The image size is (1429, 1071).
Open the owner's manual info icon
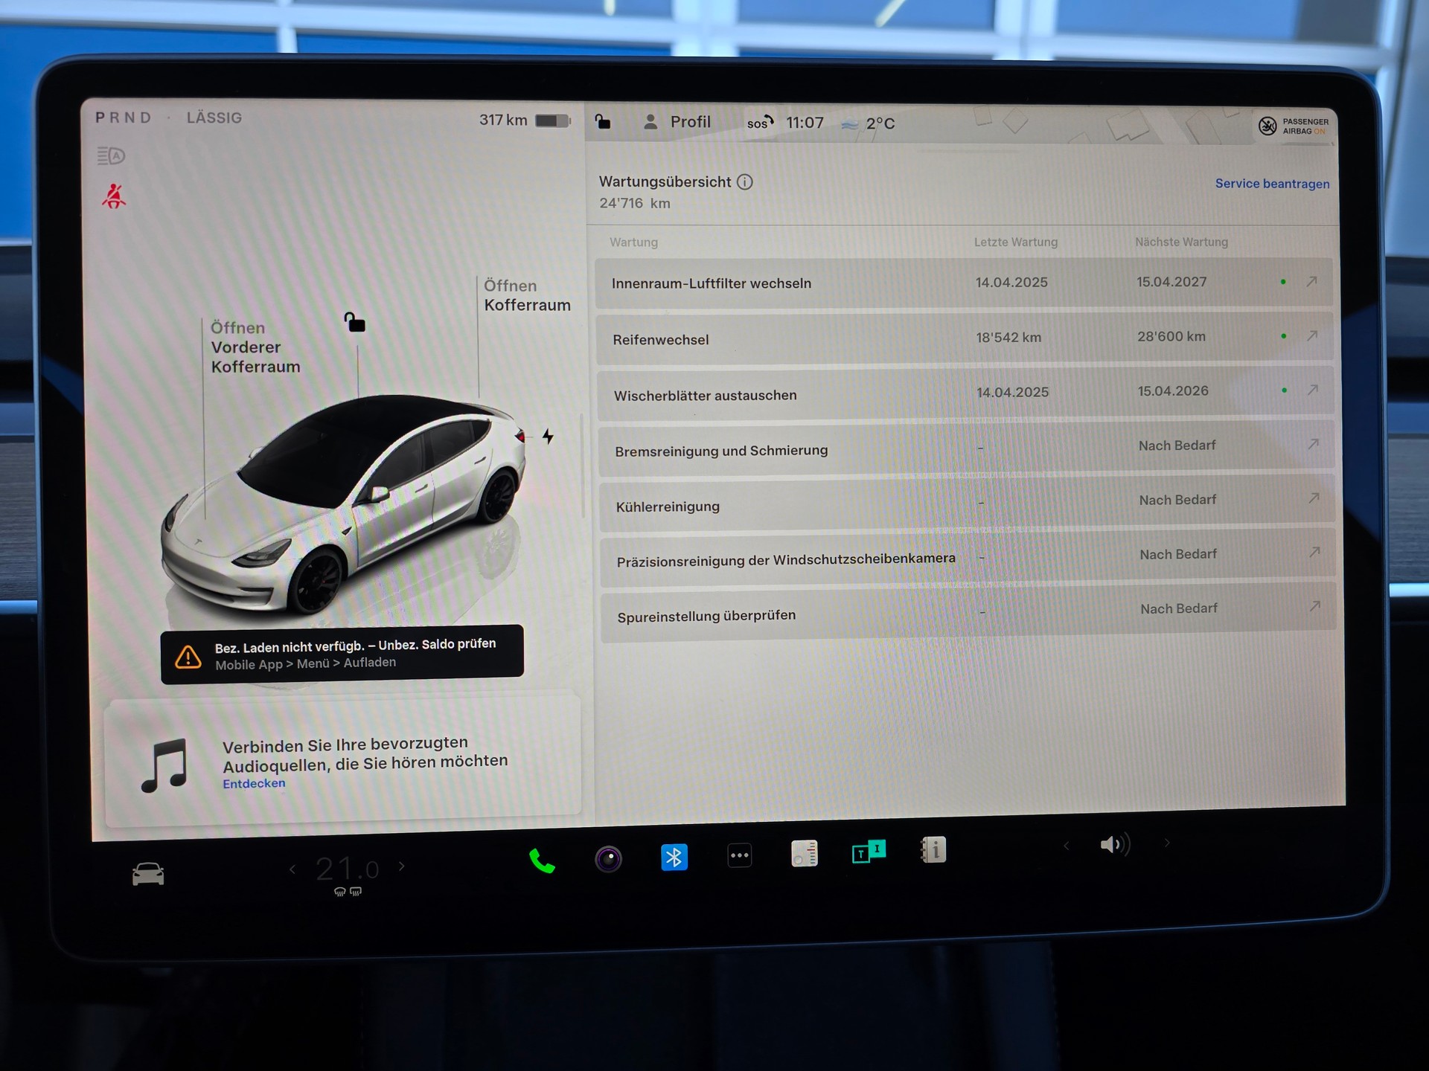click(933, 849)
